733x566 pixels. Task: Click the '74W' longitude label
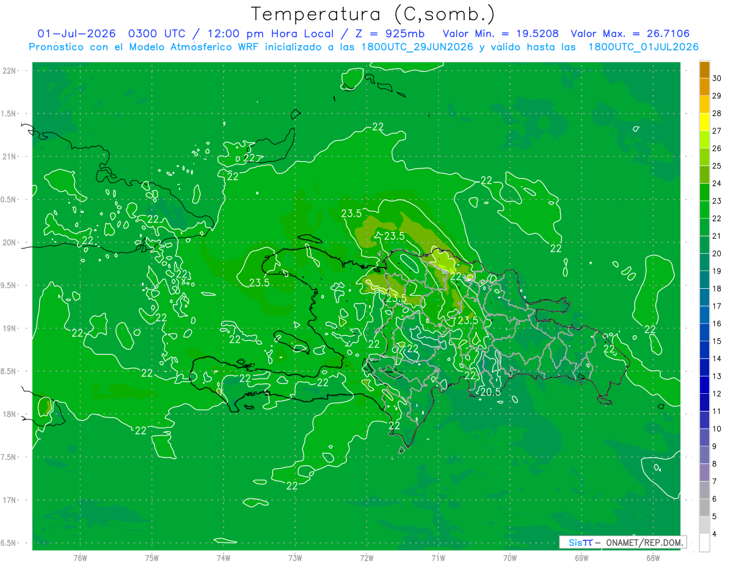click(x=224, y=558)
